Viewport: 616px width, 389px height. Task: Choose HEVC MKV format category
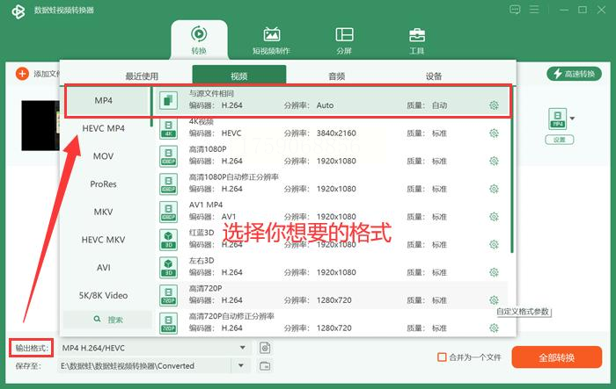coord(103,240)
